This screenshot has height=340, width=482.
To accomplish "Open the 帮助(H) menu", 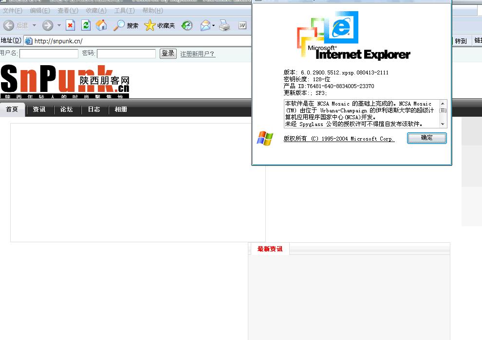I will click(x=152, y=10).
